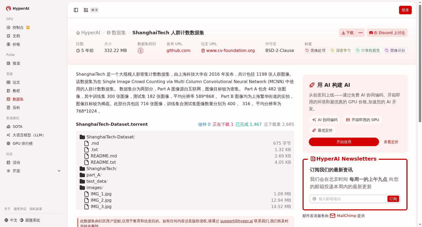Click the README.md file icon

(87, 156)
